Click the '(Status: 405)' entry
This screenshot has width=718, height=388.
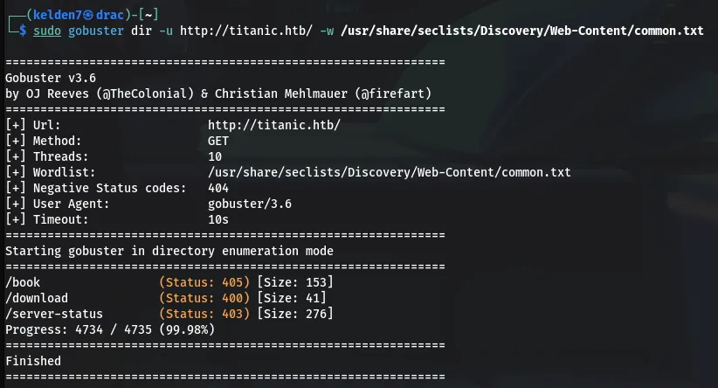click(204, 282)
